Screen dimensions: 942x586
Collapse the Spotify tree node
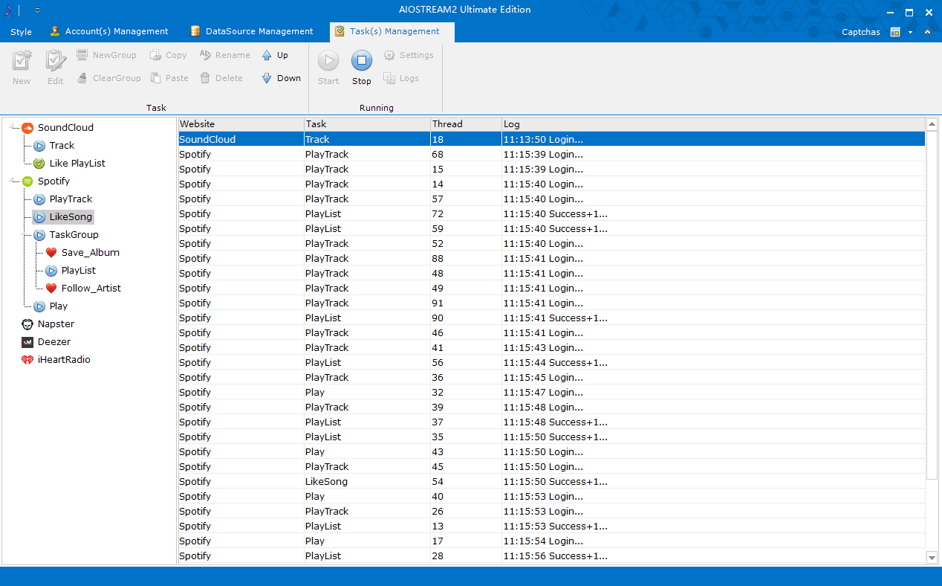point(13,181)
